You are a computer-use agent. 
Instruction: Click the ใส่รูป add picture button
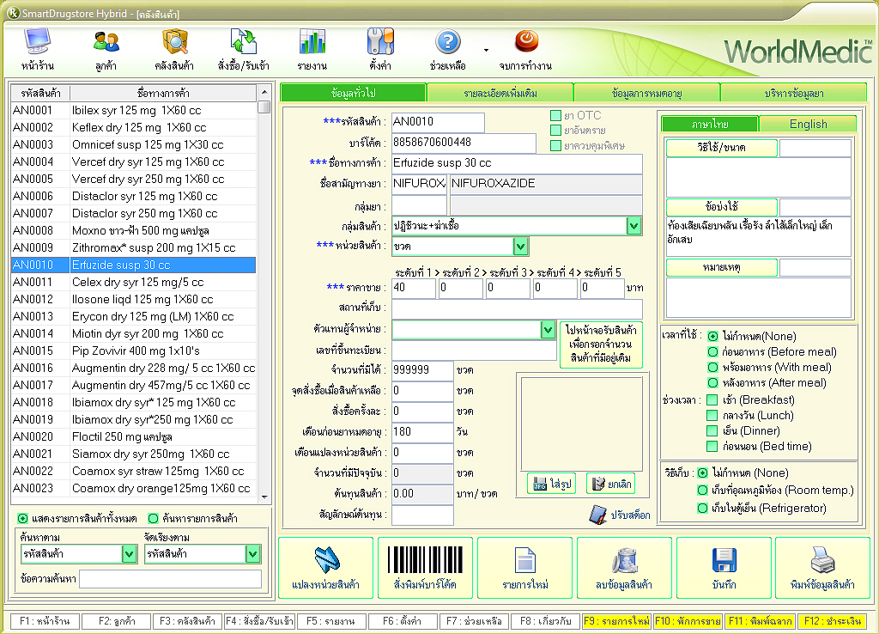tap(552, 484)
